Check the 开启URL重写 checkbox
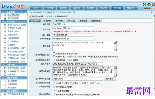Image resolution: width=155 pixels, height=99 pixels. 54,56
